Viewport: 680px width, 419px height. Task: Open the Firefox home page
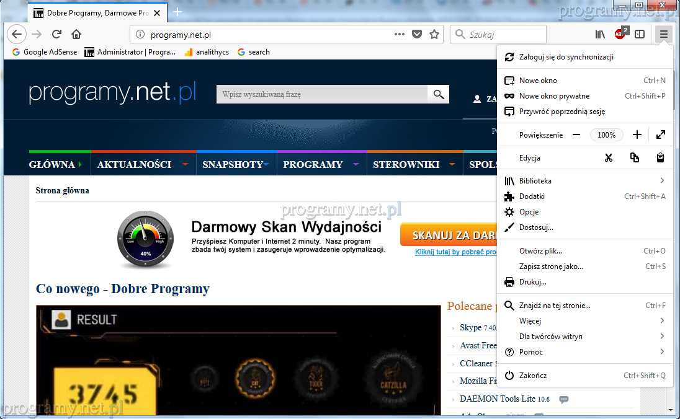[76, 34]
